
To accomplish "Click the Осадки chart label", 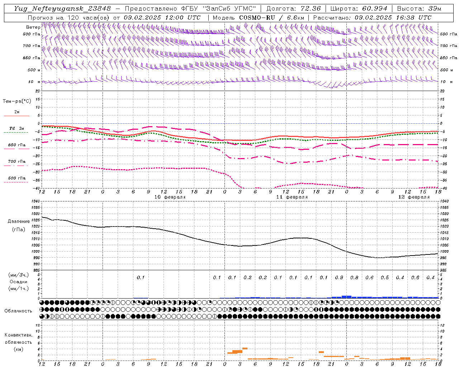I will point(18,282).
